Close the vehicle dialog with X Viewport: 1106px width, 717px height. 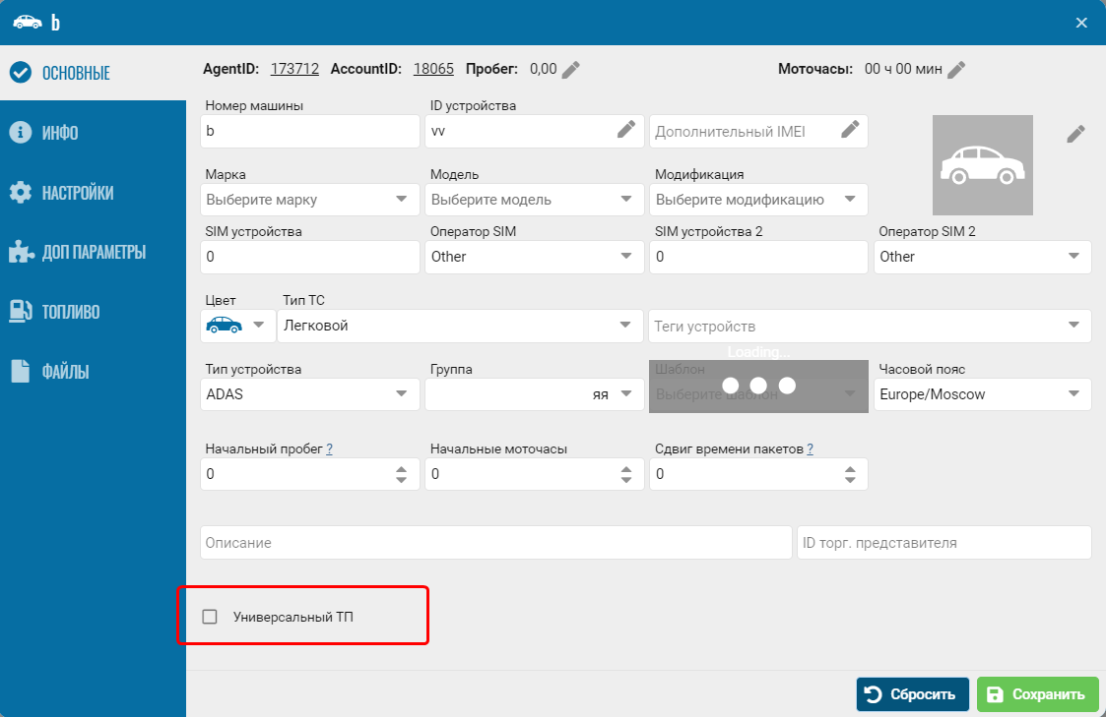point(1081,24)
